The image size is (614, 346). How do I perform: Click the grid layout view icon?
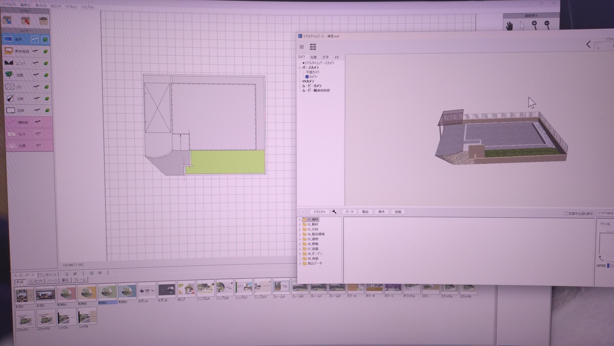pyautogui.click(x=313, y=47)
